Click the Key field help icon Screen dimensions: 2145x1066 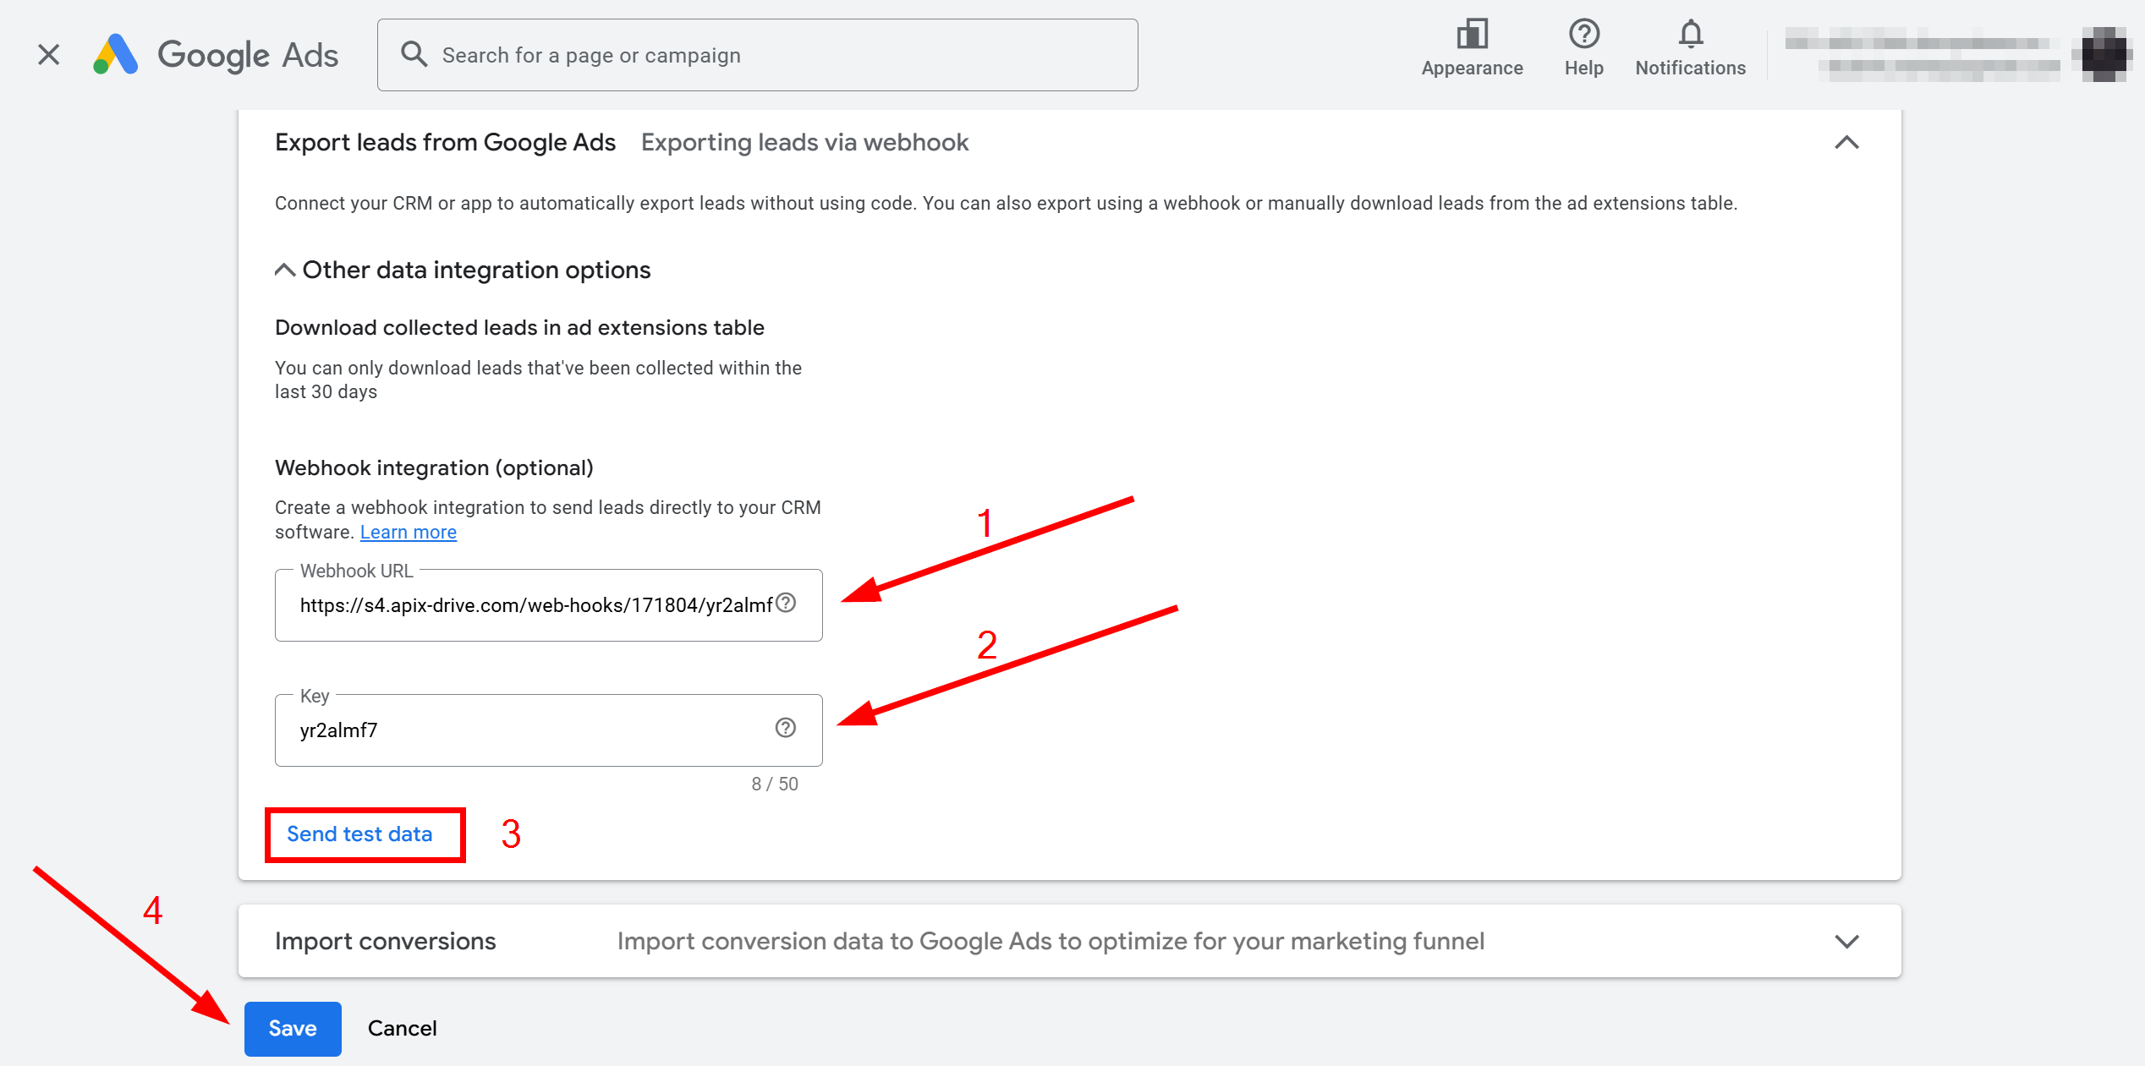(x=786, y=728)
